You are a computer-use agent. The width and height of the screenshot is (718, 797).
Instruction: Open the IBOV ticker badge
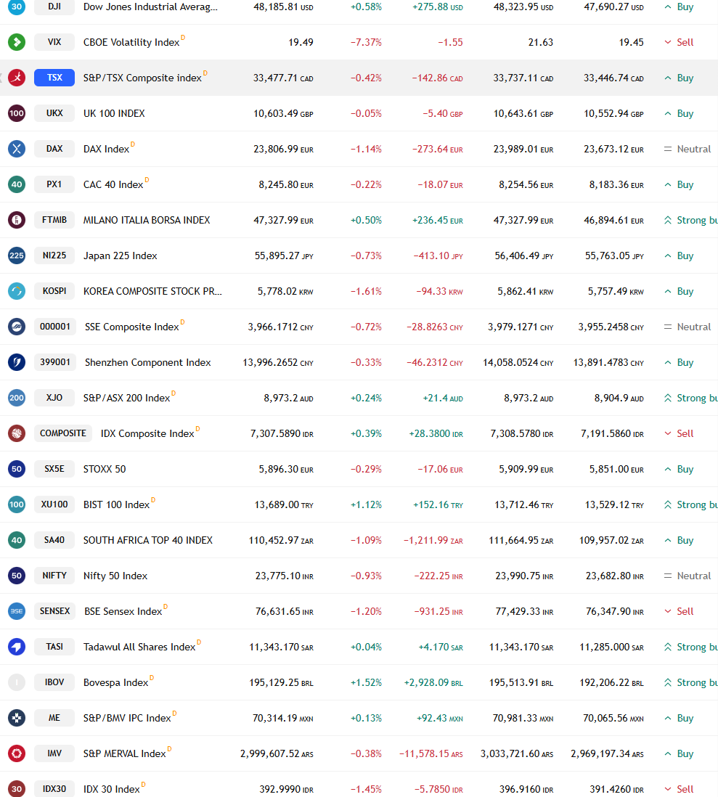[54, 682]
